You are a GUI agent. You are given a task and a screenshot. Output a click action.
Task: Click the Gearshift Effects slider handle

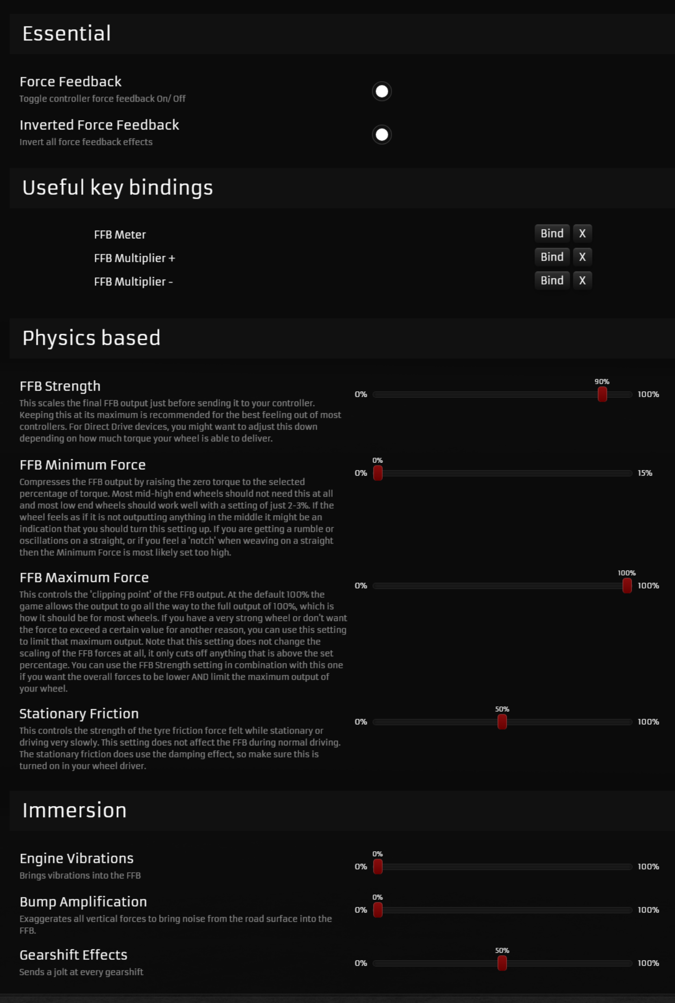tap(502, 963)
